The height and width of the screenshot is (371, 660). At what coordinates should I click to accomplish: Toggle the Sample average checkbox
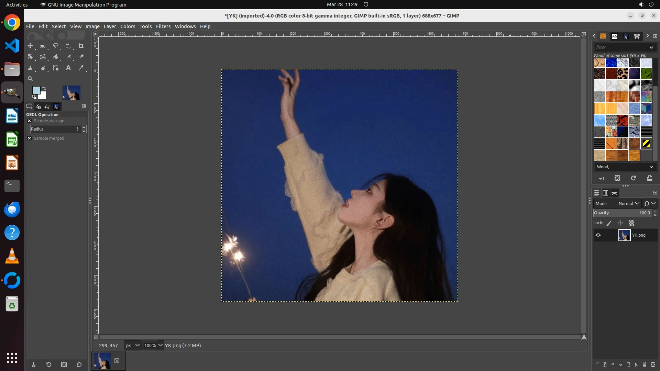tap(30, 121)
